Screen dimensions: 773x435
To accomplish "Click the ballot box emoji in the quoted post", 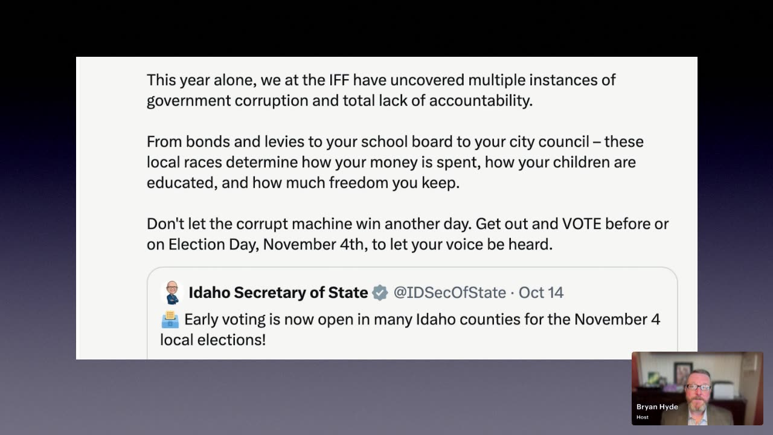I will point(170,319).
